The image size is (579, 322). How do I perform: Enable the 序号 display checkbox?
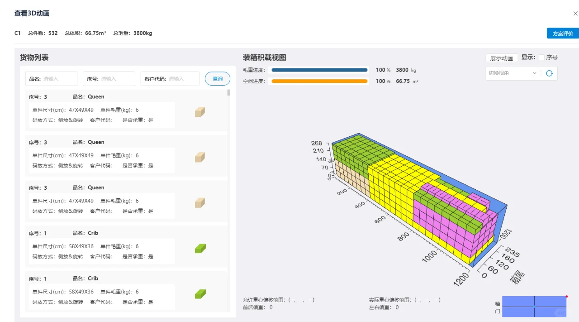(x=542, y=57)
